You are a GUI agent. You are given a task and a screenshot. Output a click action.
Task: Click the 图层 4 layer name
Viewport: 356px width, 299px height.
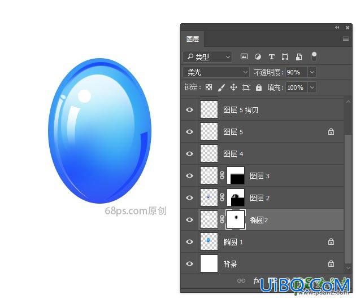point(233,154)
